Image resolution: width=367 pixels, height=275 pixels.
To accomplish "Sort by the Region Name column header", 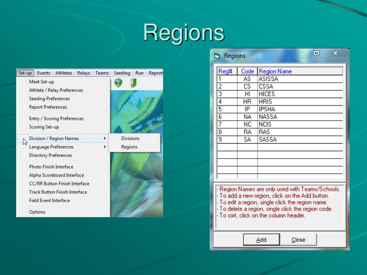I will tap(300, 71).
